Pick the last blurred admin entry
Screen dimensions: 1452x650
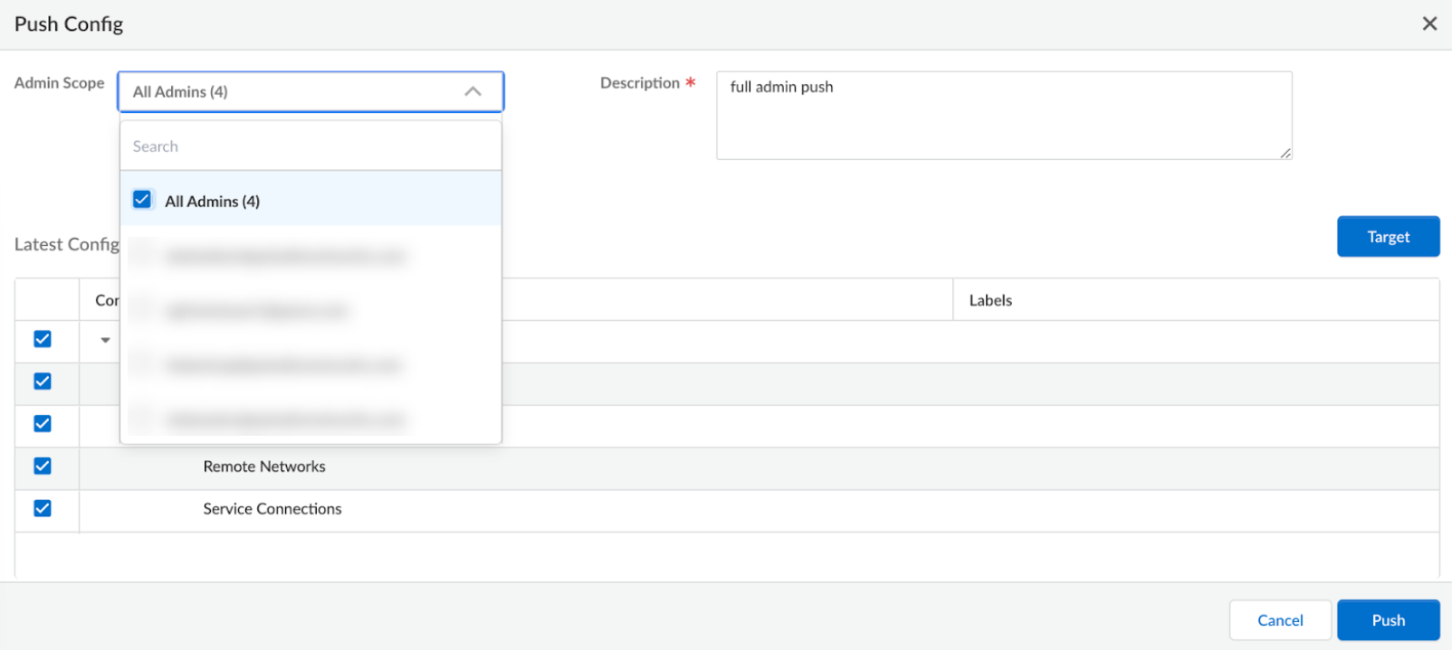click(x=285, y=419)
